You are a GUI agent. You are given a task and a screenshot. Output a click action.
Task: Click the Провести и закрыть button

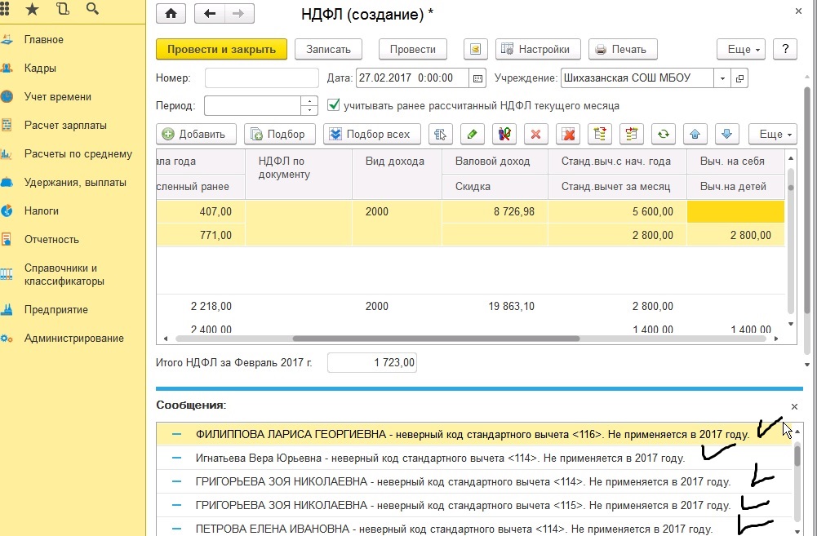[x=221, y=49]
